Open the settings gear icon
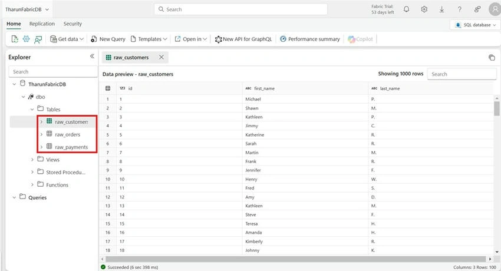 tap(424, 9)
